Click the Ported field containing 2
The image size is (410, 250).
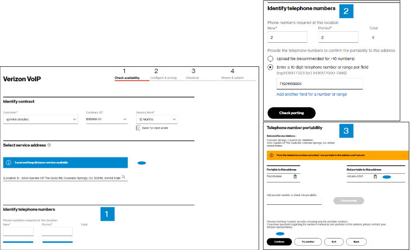click(x=338, y=37)
